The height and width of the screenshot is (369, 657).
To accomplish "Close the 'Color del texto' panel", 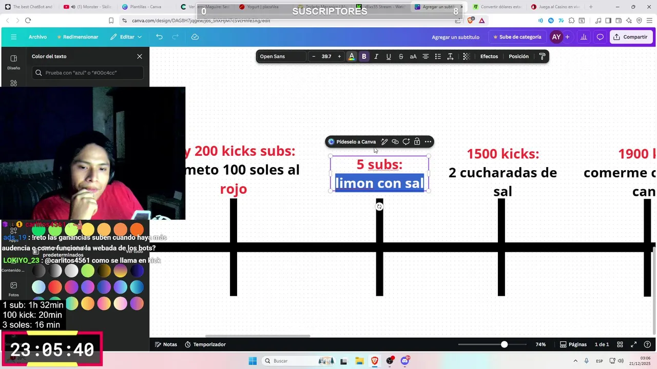I will (x=140, y=56).
